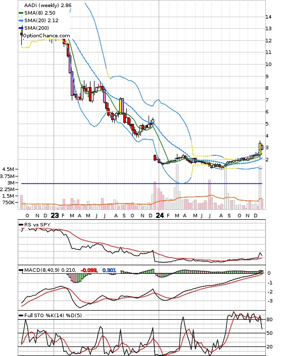Click the light blue SMA(20) legend swatch
This screenshot has height=356, width=286.
coord(21,21)
